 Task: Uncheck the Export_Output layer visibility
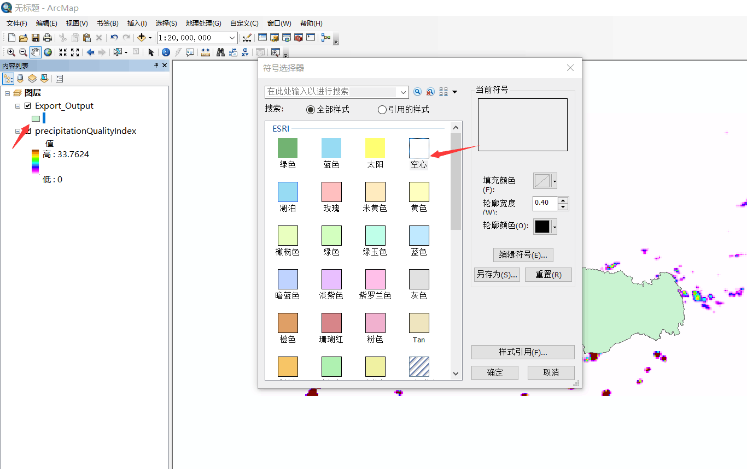[x=27, y=106]
